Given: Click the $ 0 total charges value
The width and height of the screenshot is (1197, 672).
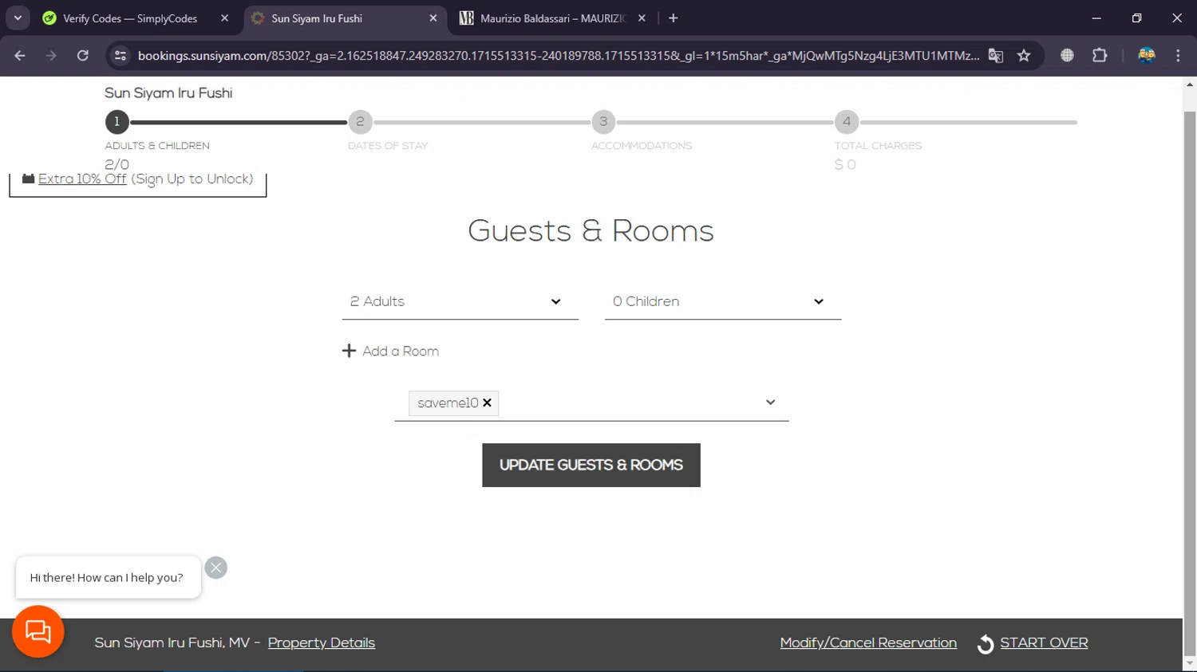Looking at the screenshot, I should point(845,165).
